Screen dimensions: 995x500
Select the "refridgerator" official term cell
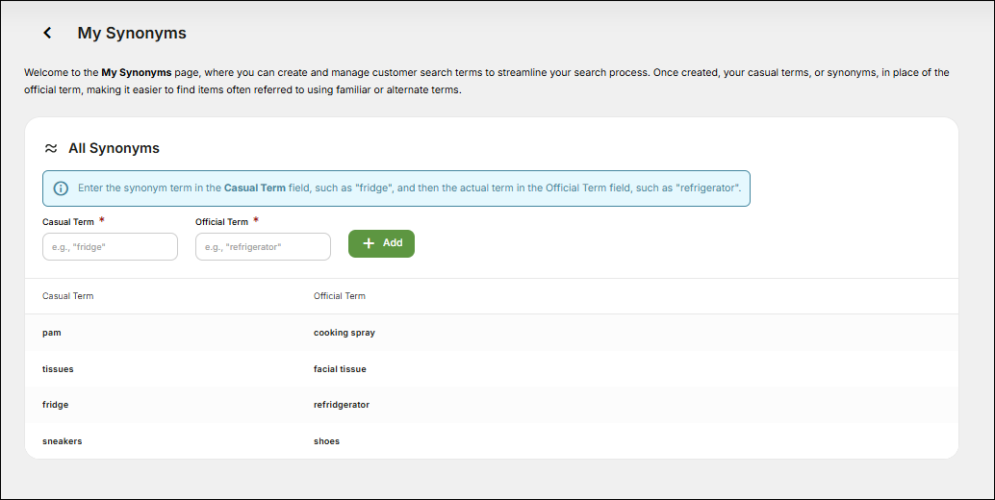(342, 405)
